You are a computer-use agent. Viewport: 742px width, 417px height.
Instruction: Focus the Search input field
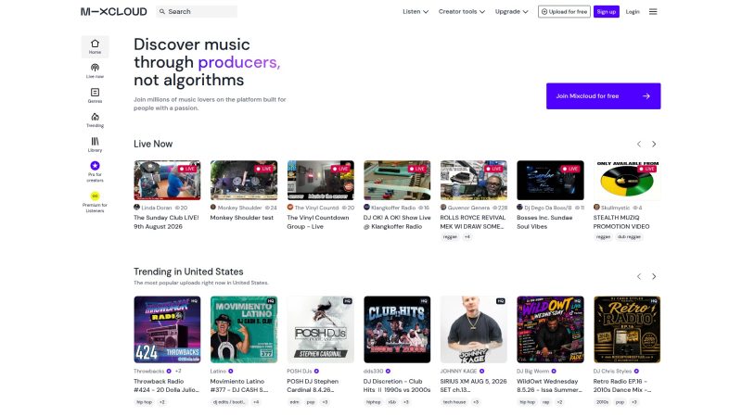coord(197,11)
